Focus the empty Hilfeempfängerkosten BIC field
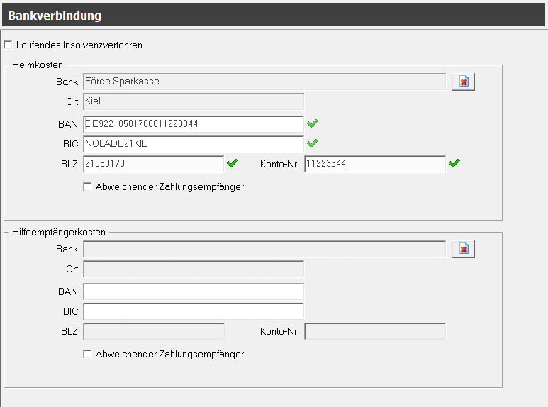Image resolution: width=548 pixels, height=407 pixels. (193, 311)
